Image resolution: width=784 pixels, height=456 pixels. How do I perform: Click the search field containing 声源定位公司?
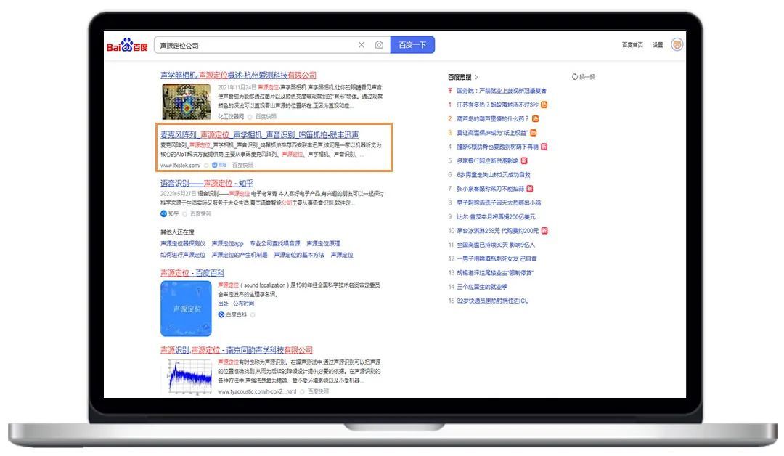pyautogui.click(x=254, y=45)
